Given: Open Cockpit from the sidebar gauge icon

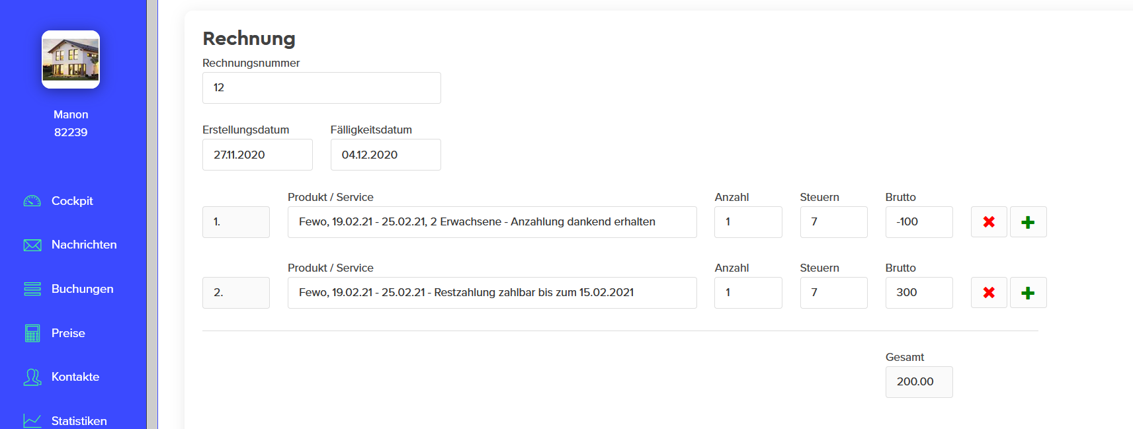Looking at the screenshot, I should pyautogui.click(x=32, y=201).
